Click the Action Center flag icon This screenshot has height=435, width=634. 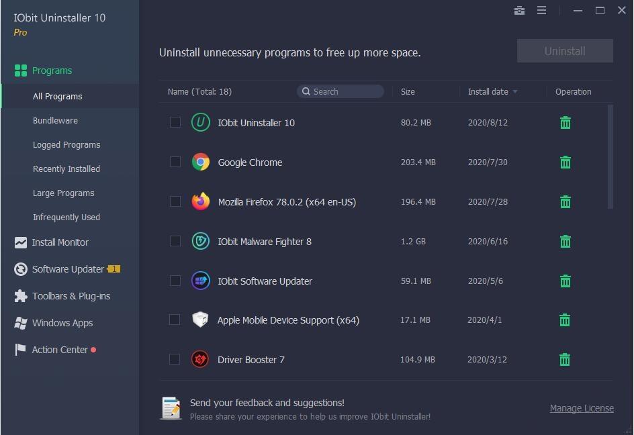(20, 350)
